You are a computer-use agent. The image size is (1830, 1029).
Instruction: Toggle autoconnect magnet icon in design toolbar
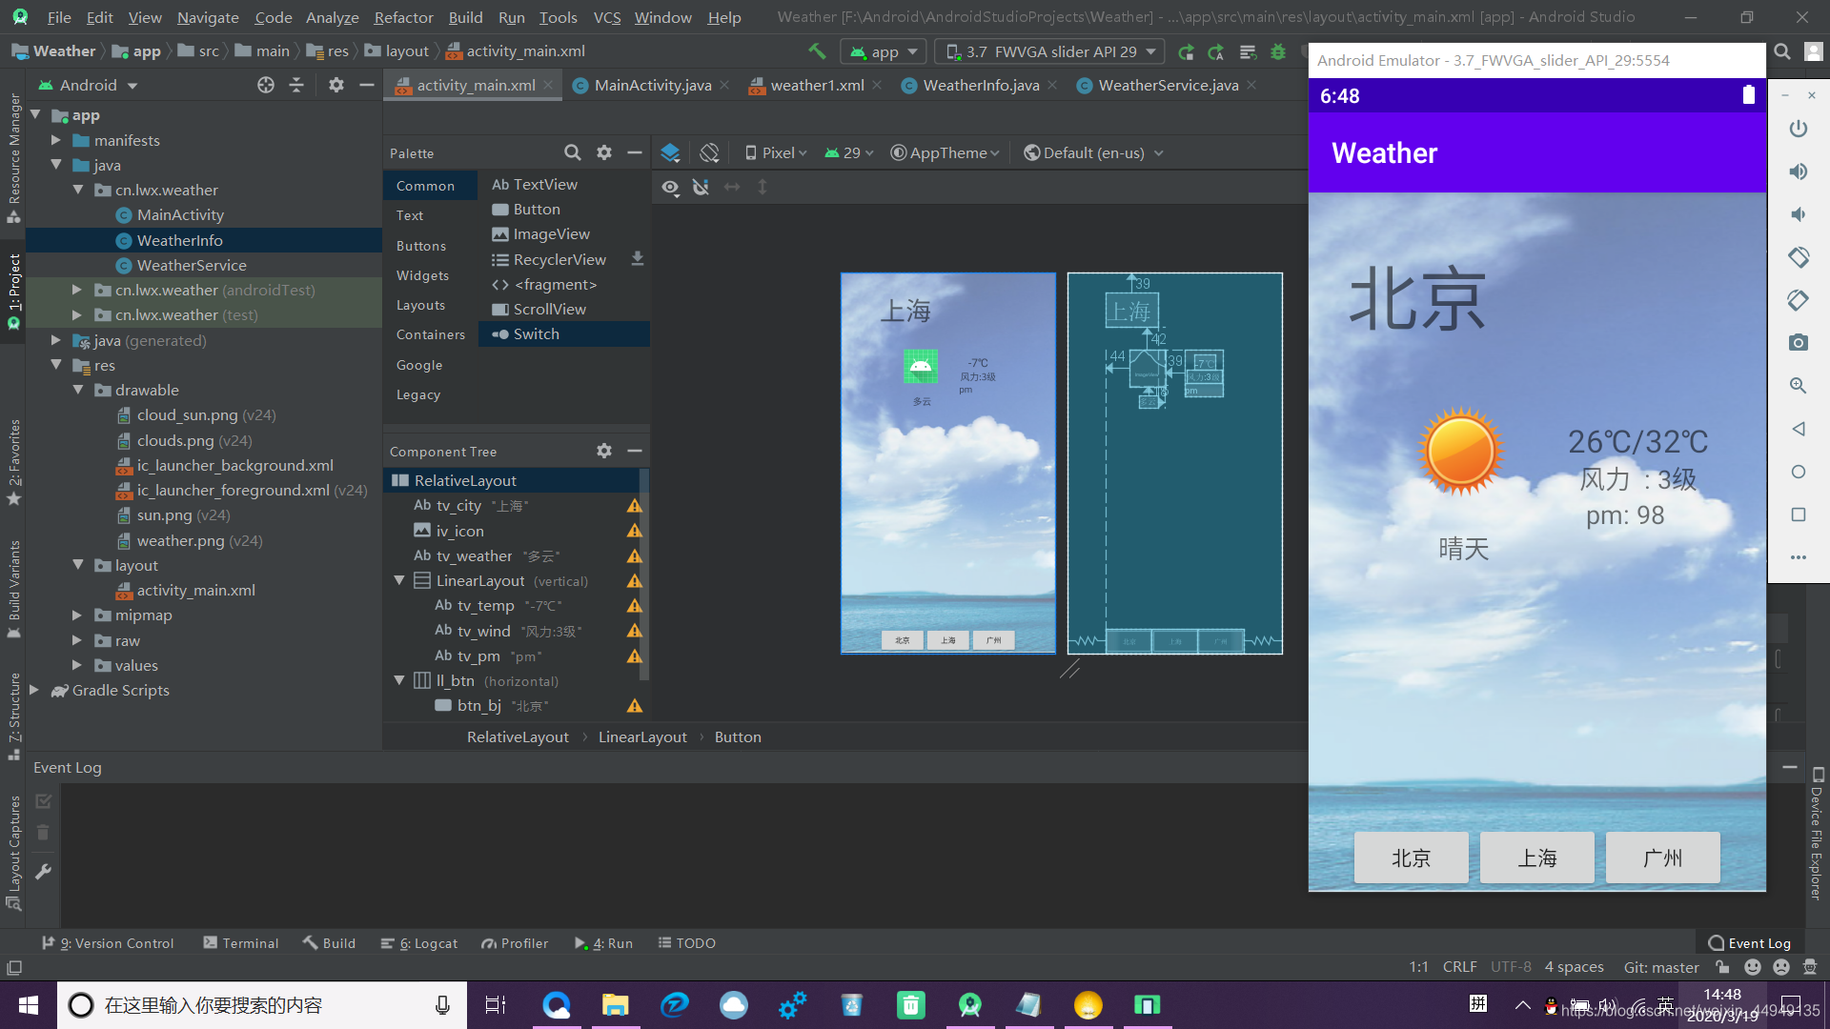coord(701,187)
